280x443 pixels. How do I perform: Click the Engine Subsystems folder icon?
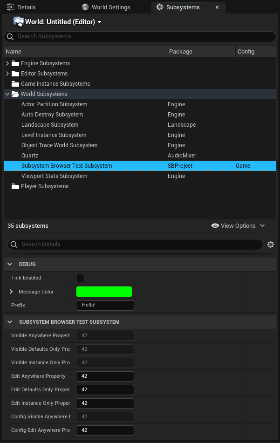point(15,63)
